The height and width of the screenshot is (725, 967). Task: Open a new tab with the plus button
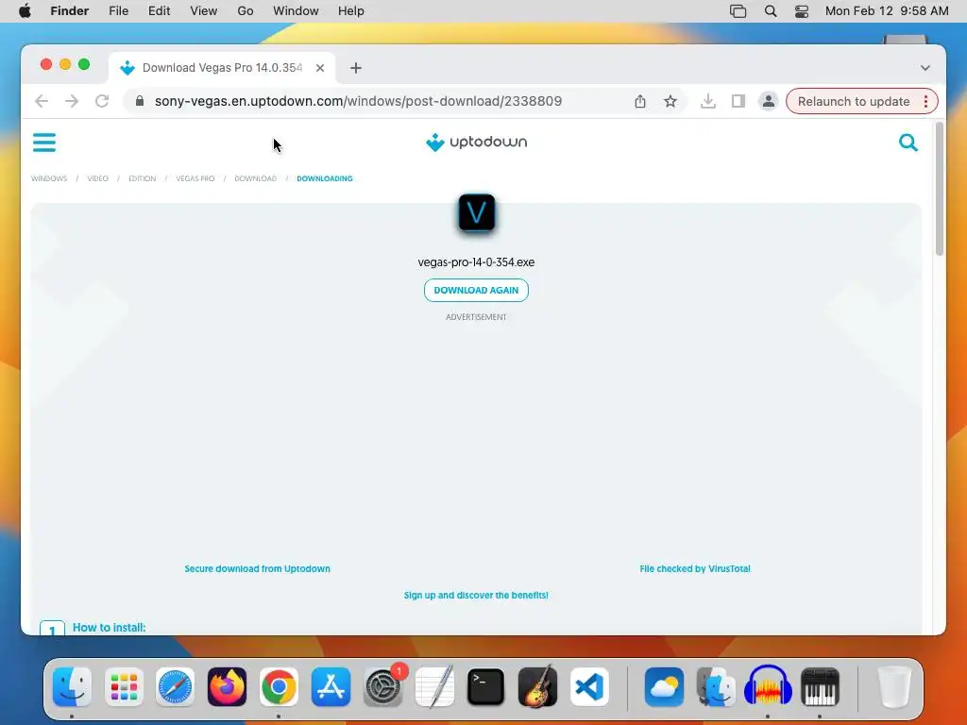356,68
